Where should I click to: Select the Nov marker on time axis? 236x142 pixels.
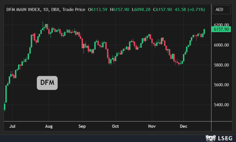pyautogui.click(x=152, y=126)
